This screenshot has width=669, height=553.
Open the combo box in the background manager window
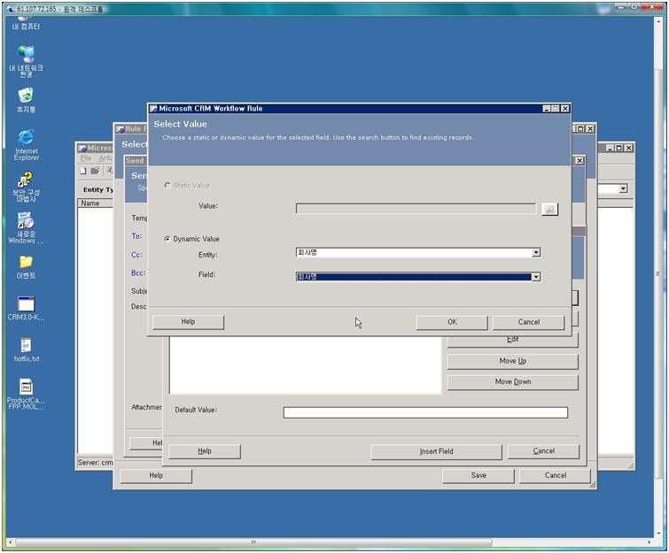pos(623,188)
